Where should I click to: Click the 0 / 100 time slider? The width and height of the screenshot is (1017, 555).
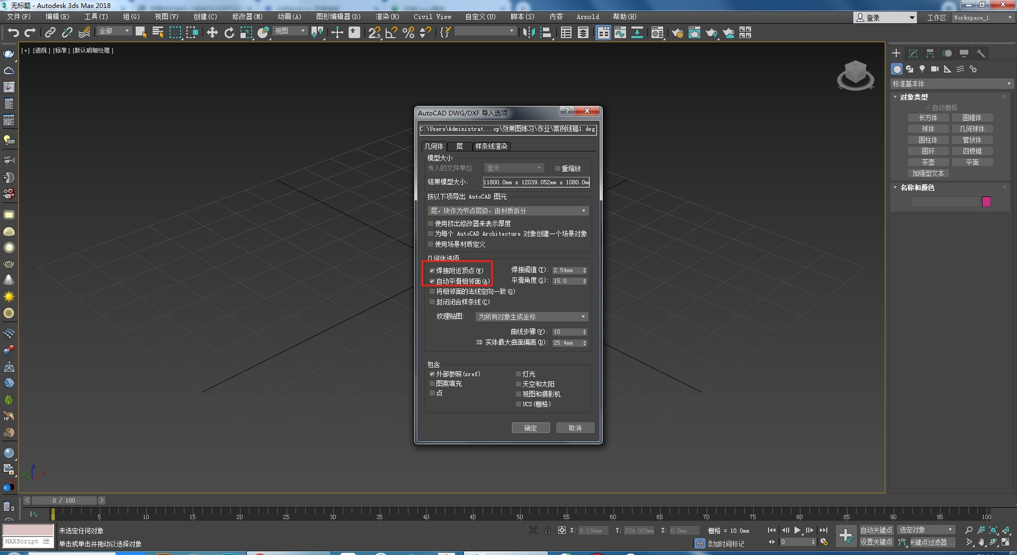tap(64, 500)
